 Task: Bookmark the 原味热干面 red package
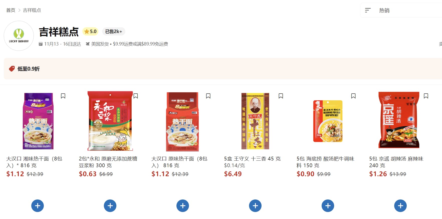click(x=208, y=96)
